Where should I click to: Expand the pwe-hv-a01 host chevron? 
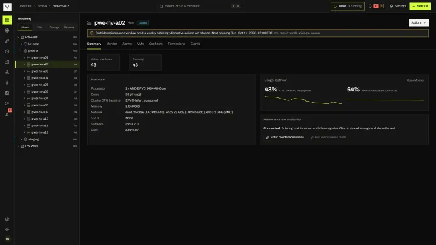(x=24, y=57)
